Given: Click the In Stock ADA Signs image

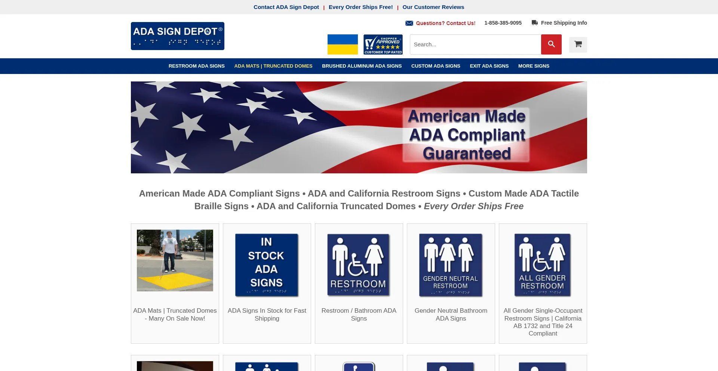Looking at the screenshot, I should tap(267, 265).
